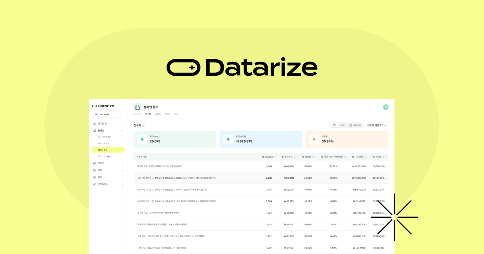484x254 pixels.
Task: Click the info dot beside 방문율 column
Action: point(303,156)
